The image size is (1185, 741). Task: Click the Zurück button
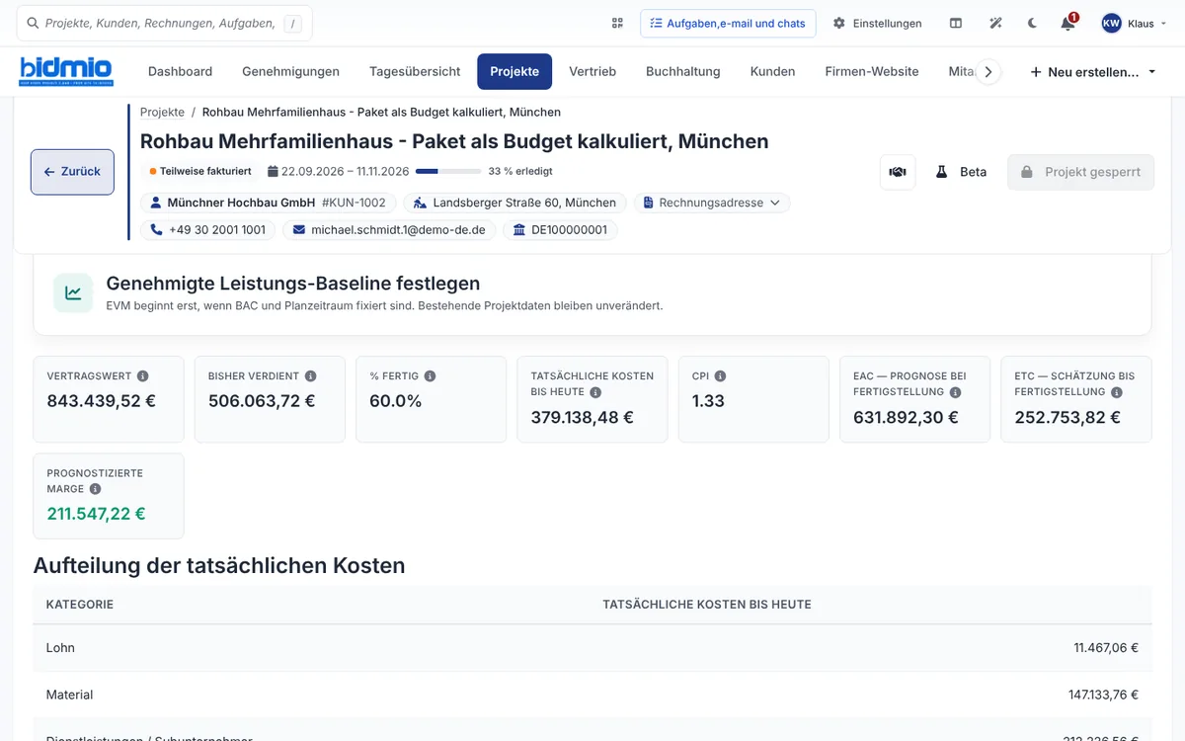pyautogui.click(x=72, y=172)
